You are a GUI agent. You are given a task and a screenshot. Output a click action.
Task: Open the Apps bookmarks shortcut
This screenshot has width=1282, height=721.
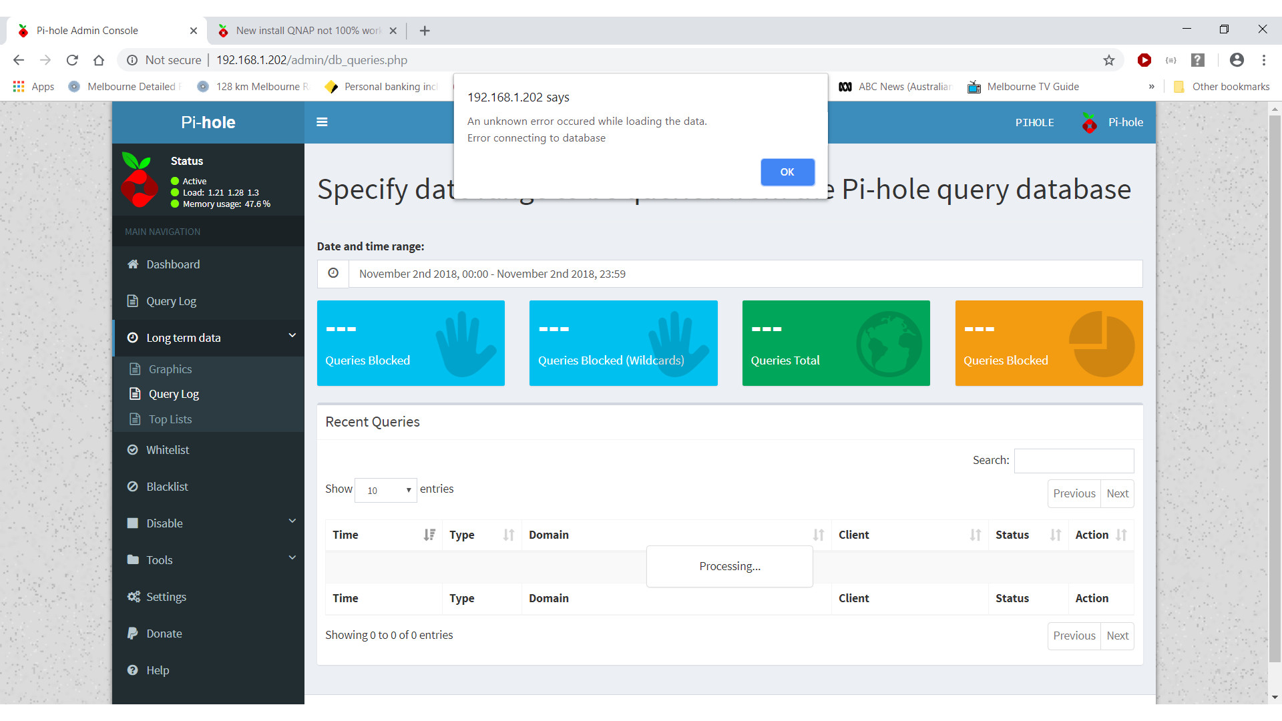click(x=33, y=87)
